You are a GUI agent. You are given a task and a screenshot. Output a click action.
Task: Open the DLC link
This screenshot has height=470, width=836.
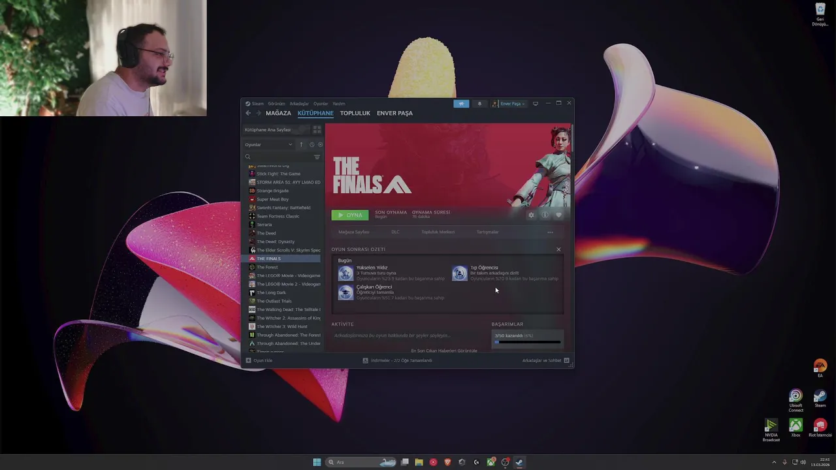[x=395, y=232]
